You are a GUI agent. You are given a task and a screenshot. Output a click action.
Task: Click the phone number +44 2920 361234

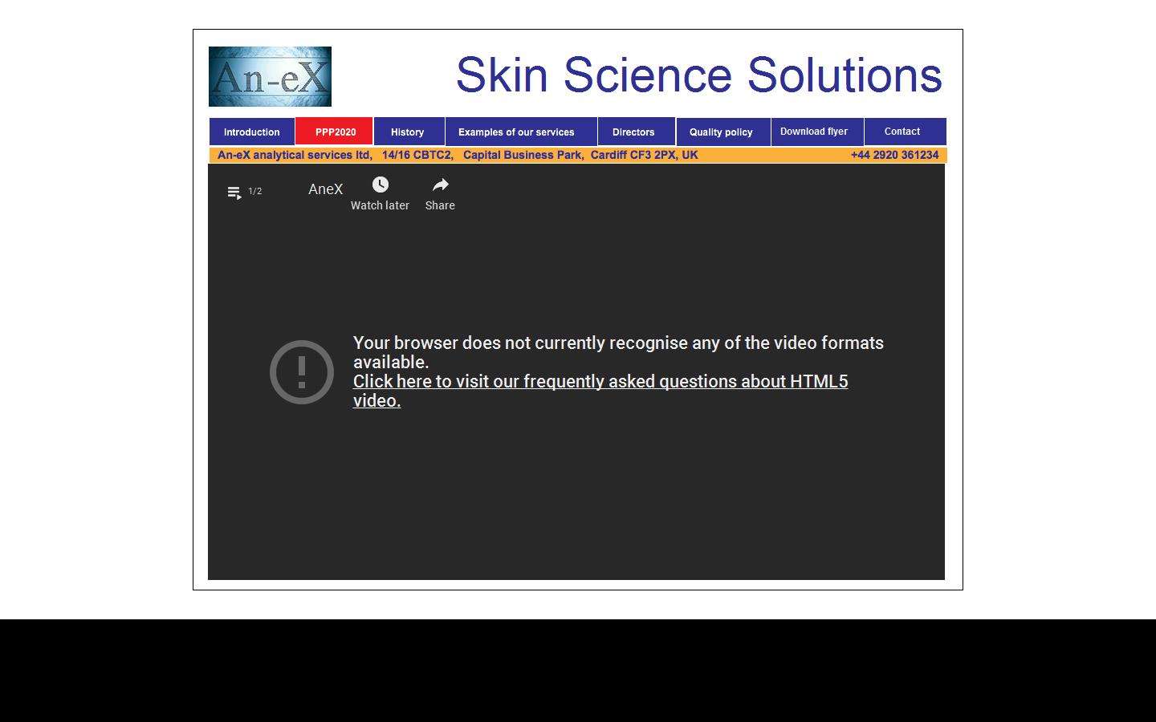click(x=894, y=155)
